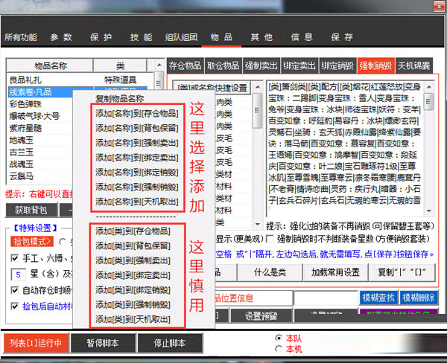Select the 本机 radio button
This screenshot has height=363, width=447.
coord(279,349)
